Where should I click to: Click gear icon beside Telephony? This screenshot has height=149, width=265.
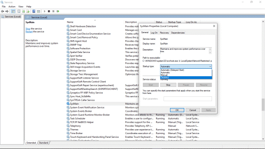68,126
